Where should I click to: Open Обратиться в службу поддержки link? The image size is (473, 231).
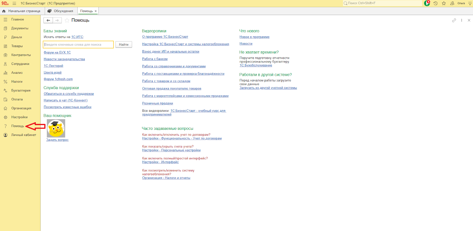69,94
